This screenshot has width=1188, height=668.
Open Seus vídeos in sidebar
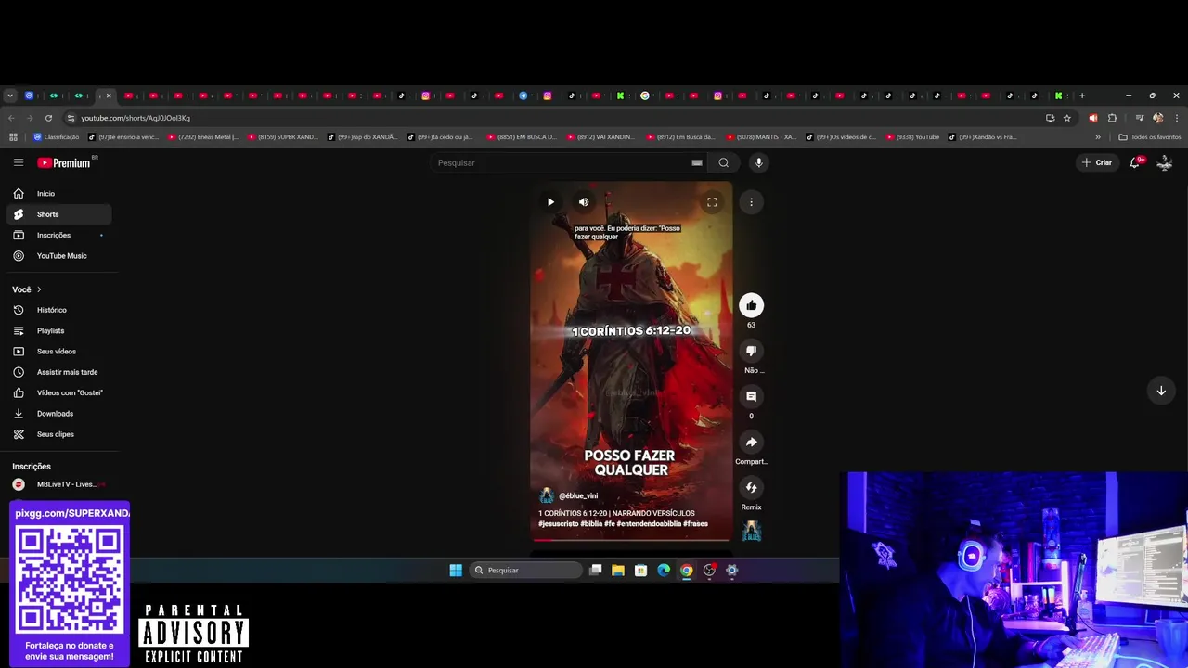click(59, 352)
